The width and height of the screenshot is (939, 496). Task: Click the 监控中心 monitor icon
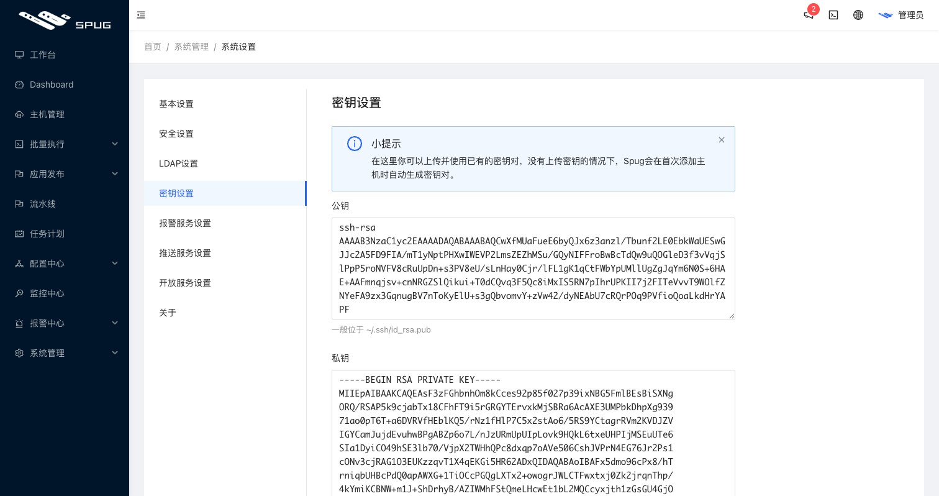click(x=19, y=293)
